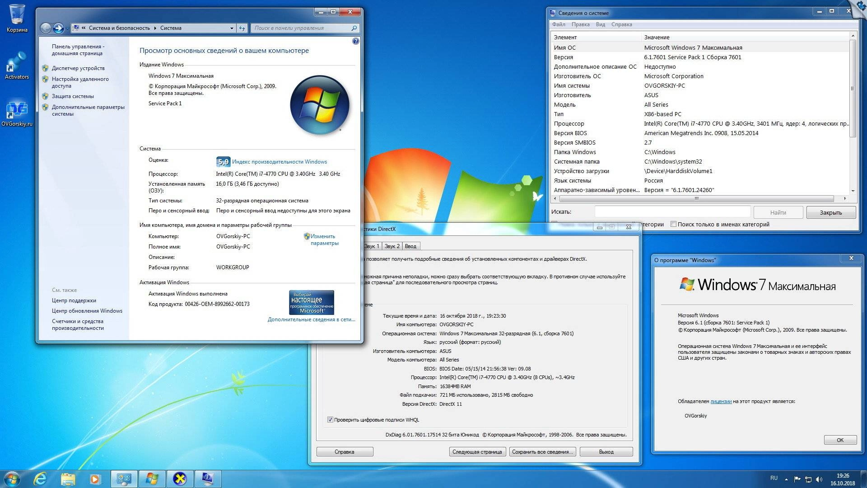Open the Recycle Bin (Корзина) desktop icon

coord(17,19)
